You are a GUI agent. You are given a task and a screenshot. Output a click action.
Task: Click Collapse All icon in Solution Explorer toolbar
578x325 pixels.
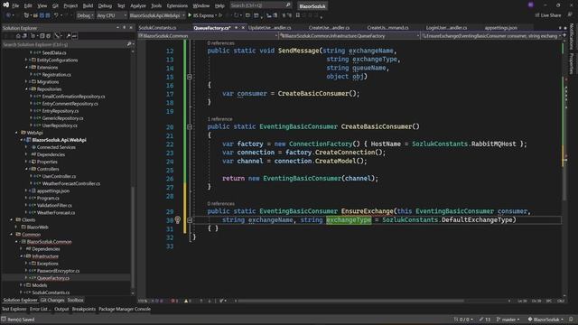click(42, 36)
